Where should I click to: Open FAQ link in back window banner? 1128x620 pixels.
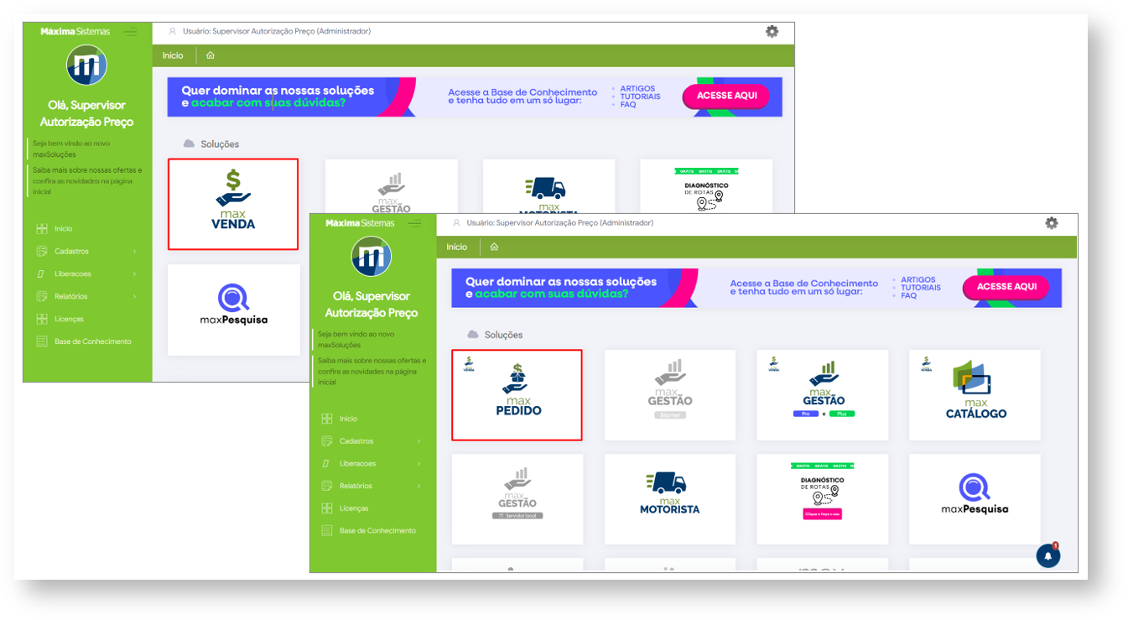coord(628,105)
